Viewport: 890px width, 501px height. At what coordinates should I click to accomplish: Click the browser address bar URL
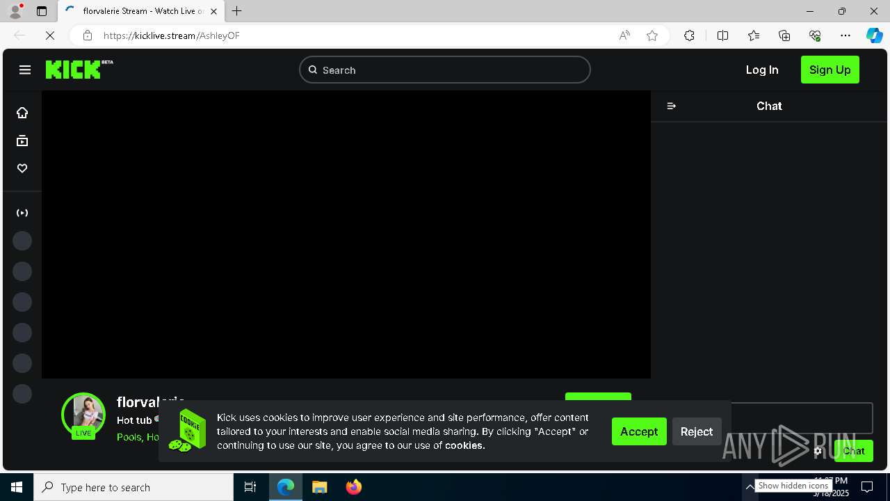171,35
